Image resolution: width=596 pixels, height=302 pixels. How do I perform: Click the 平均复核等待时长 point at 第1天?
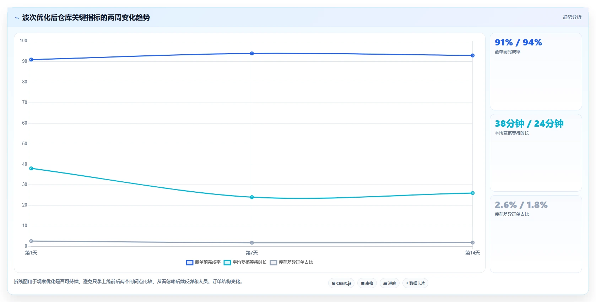31,169
